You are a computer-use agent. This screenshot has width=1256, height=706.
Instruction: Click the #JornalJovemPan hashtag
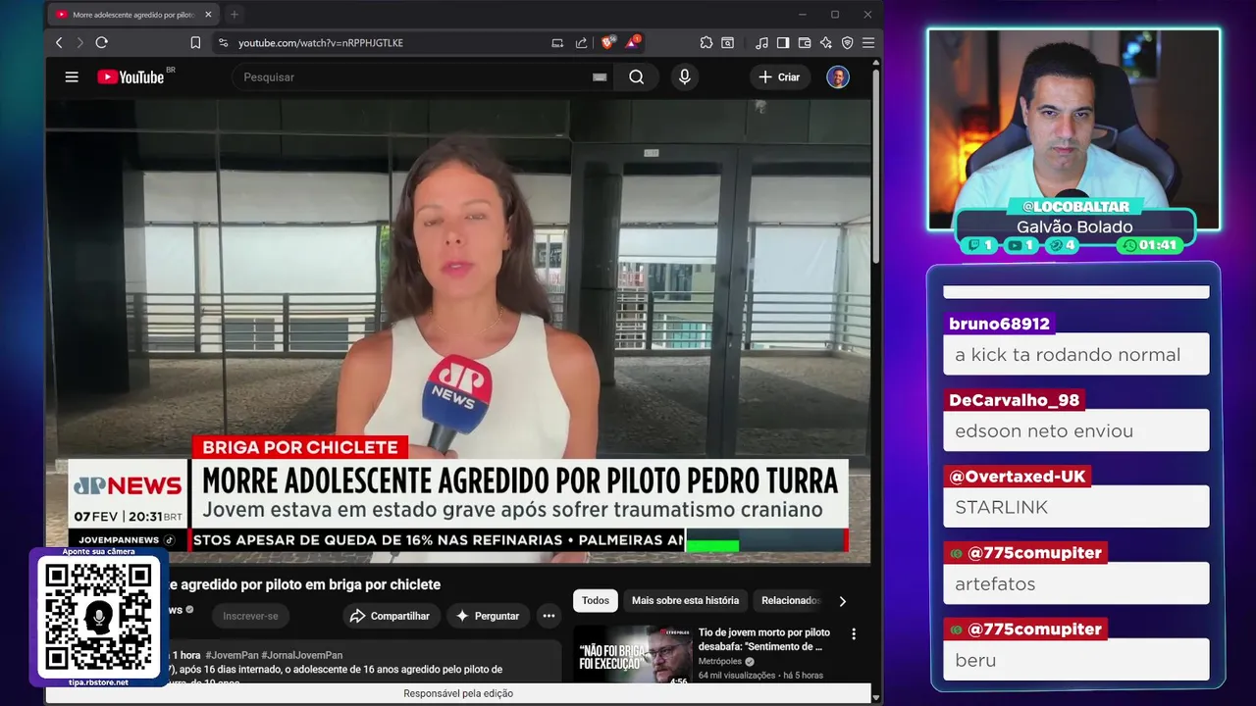[302, 655]
